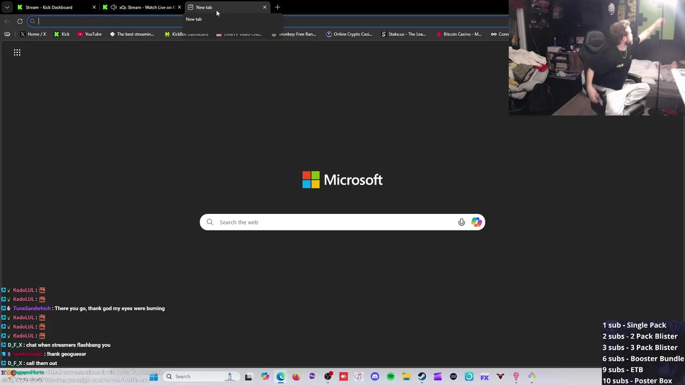
Task: Open Firefox from the taskbar
Action: pyautogui.click(x=296, y=377)
